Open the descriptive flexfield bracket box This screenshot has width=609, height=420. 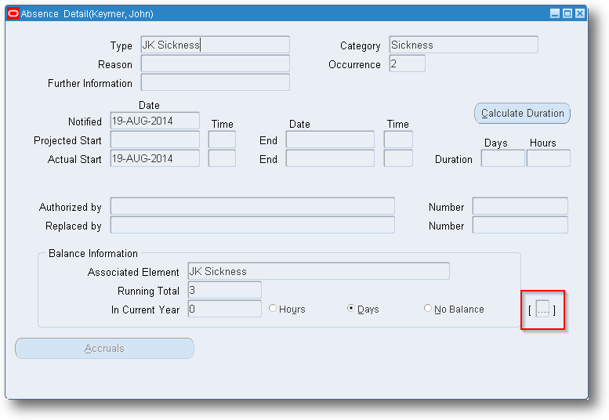coord(542,310)
